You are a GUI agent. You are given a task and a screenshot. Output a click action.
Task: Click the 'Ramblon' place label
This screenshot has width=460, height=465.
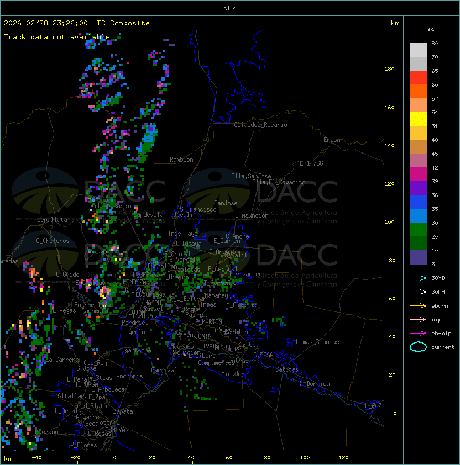tap(181, 160)
